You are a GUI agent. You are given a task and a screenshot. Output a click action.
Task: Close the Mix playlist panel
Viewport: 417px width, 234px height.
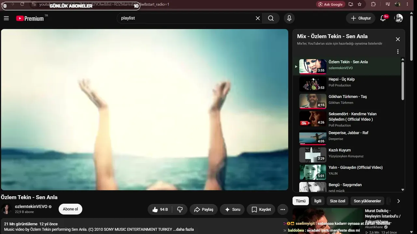[x=398, y=39]
